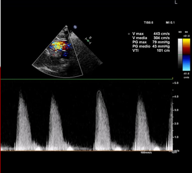Click the 3.0 velocity scale tick
The height and width of the screenshot is (173, 192).
[176, 110]
